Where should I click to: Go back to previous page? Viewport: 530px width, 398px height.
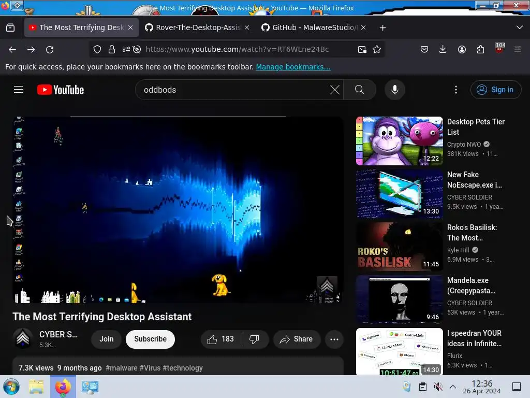tap(12, 49)
